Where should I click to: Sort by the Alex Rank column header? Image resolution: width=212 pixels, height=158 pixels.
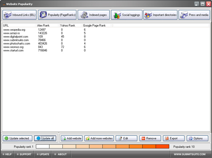(x=48, y=26)
